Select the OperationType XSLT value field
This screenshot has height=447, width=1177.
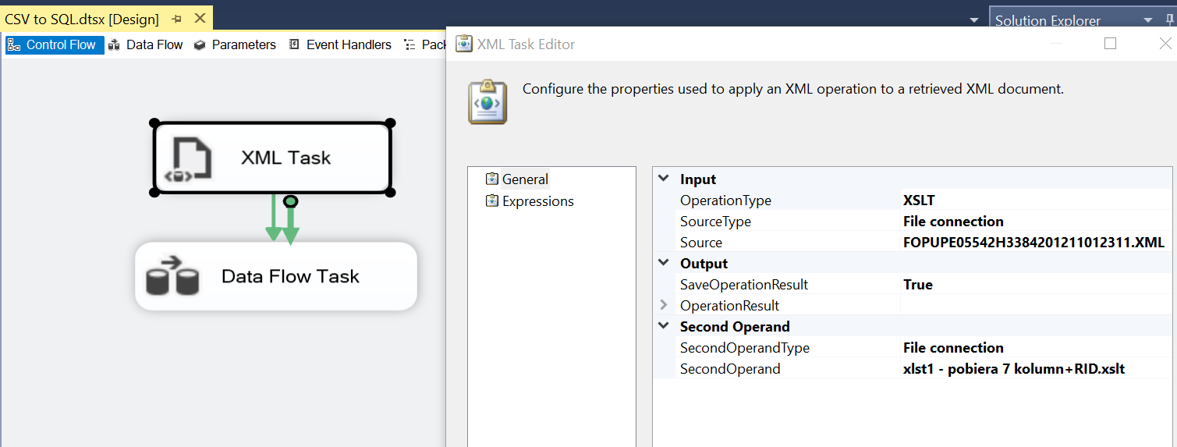pyautogui.click(x=919, y=200)
